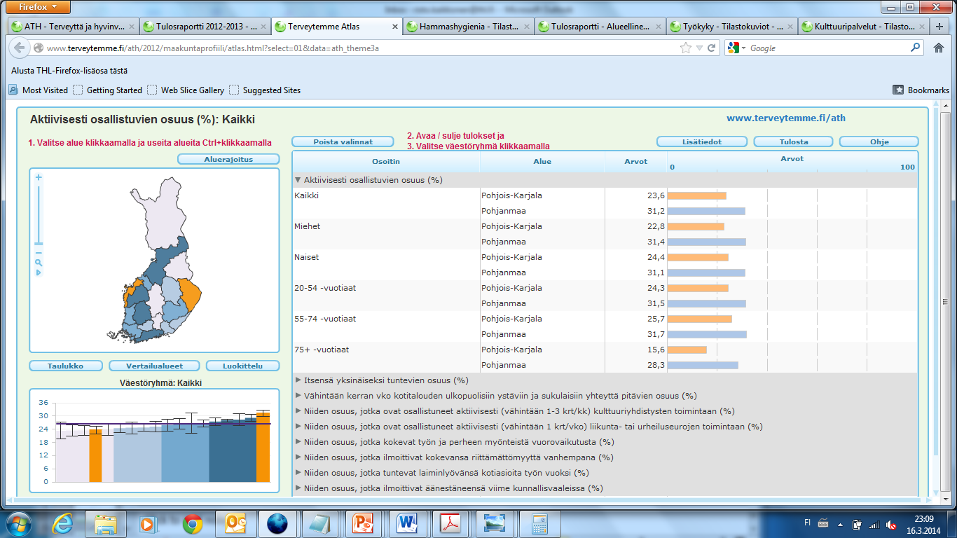Click the map triangle arrow icon

39,273
